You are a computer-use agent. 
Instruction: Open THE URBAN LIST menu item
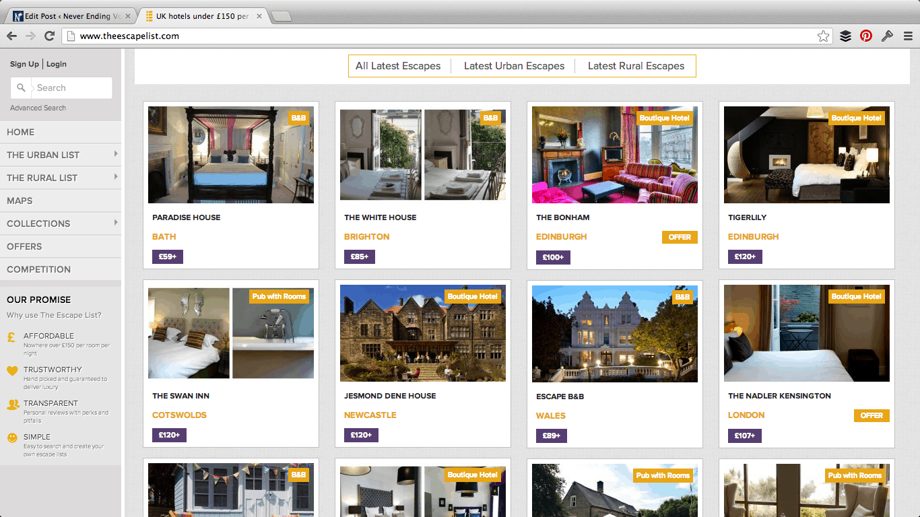(x=61, y=155)
